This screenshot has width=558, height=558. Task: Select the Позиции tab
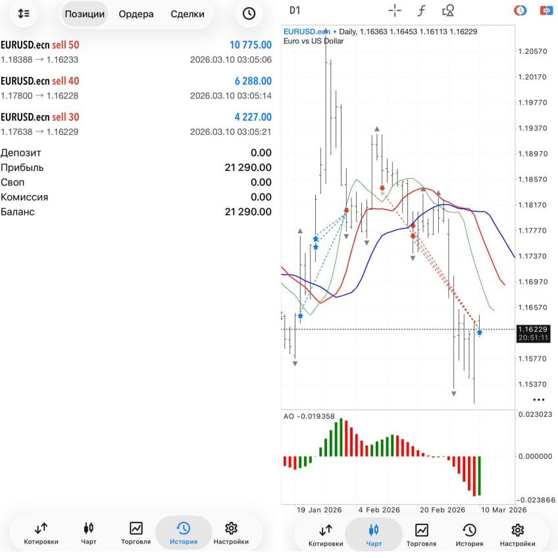point(84,14)
